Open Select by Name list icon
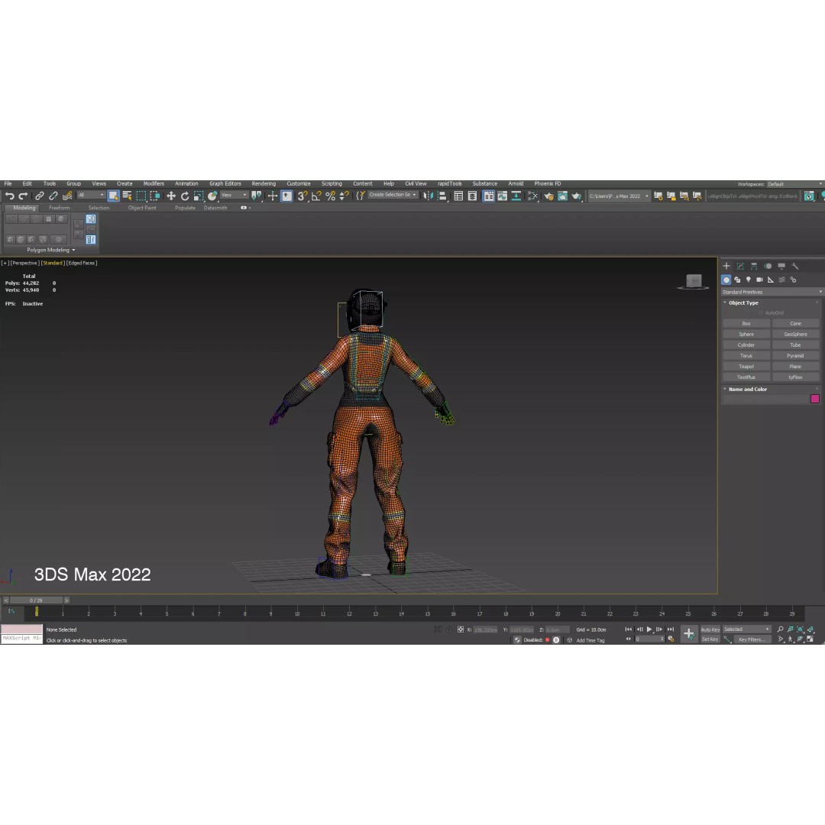825x825 pixels. click(127, 196)
